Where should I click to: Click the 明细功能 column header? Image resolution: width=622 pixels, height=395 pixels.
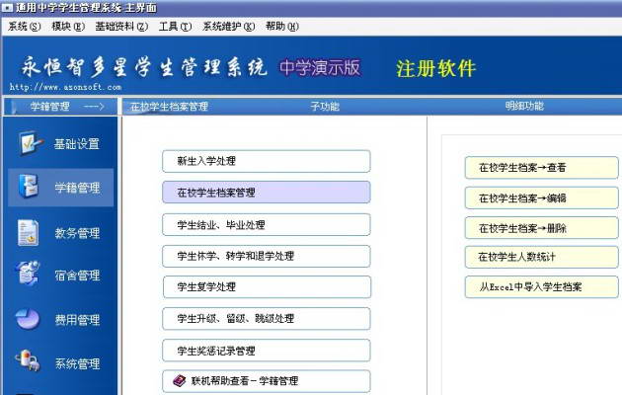pyautogui.click(x=524, y=106)
